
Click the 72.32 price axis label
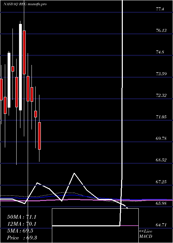pyautogui.click(x=161, y=95)
